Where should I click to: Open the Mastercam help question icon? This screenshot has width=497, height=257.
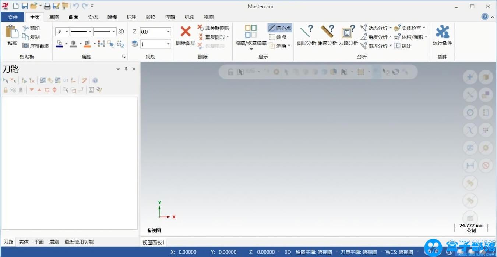[485, 17]
